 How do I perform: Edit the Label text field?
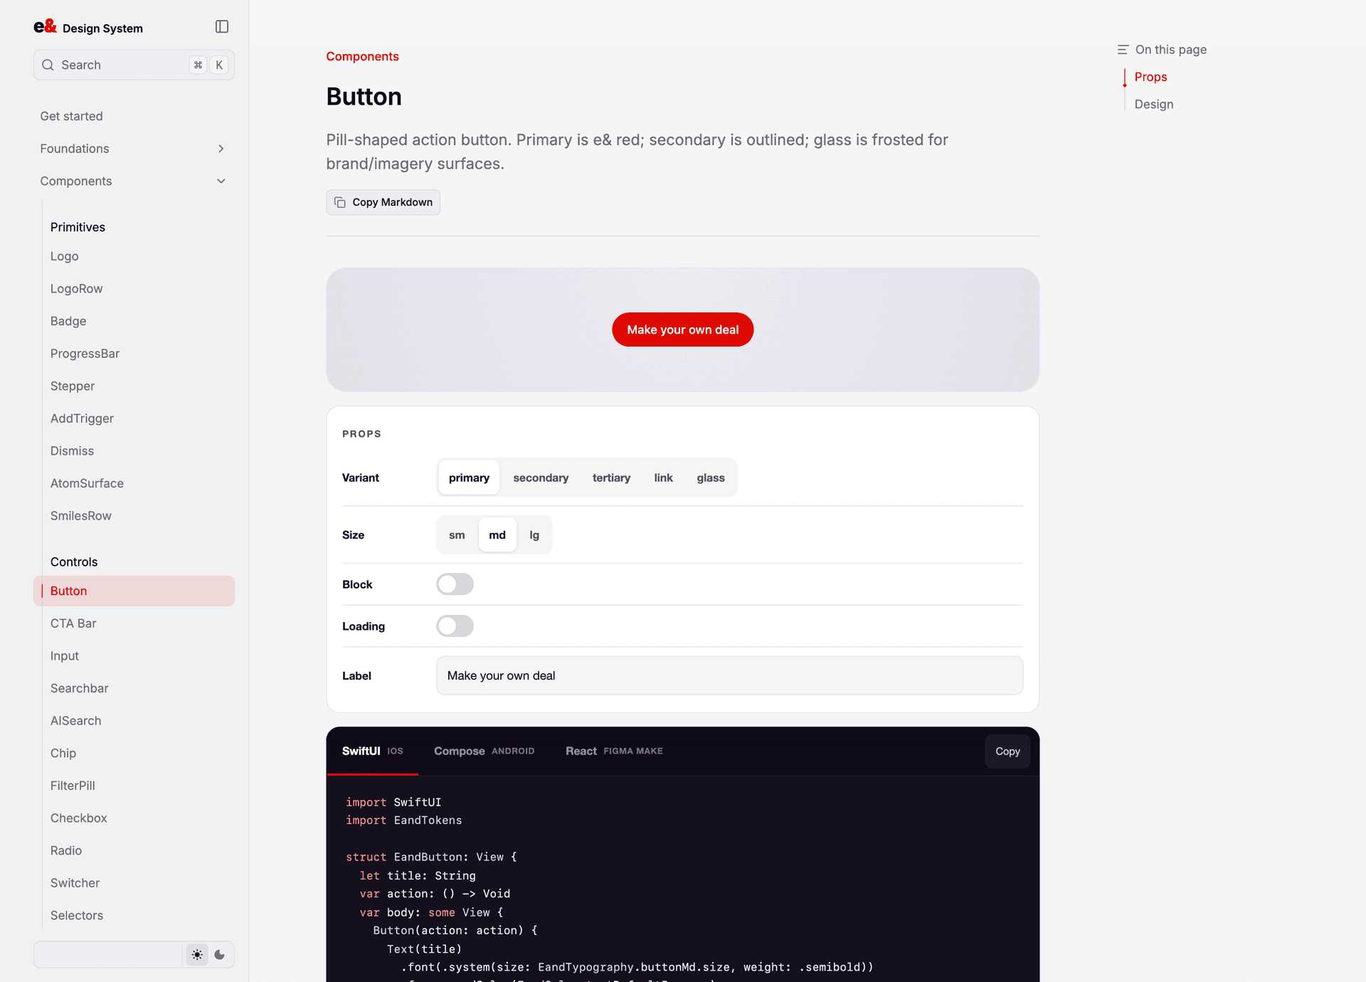point(729,675)
